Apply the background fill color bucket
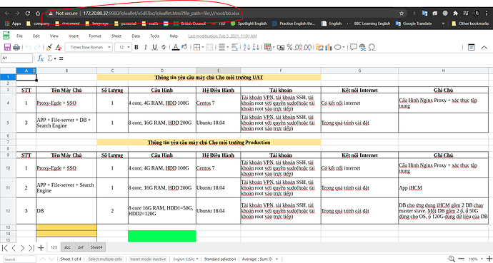This screenshot has width=493, height=263. 184,47
